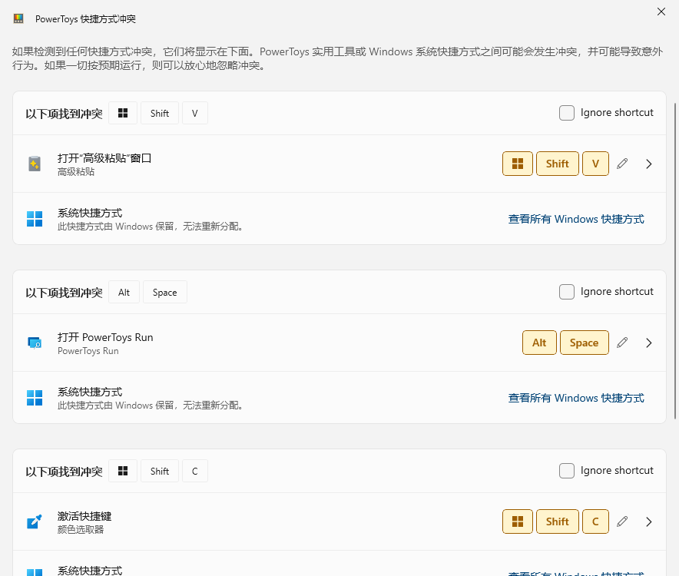
Task: Open PowerToys Run settings via chevron arrow
Action: point(649,343)
